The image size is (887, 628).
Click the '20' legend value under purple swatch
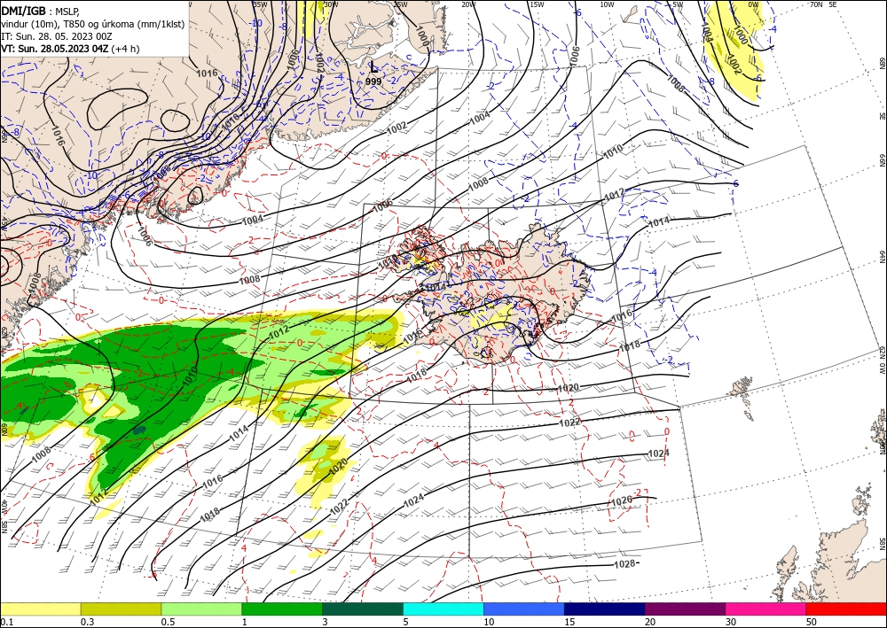[x=650, y=622]
